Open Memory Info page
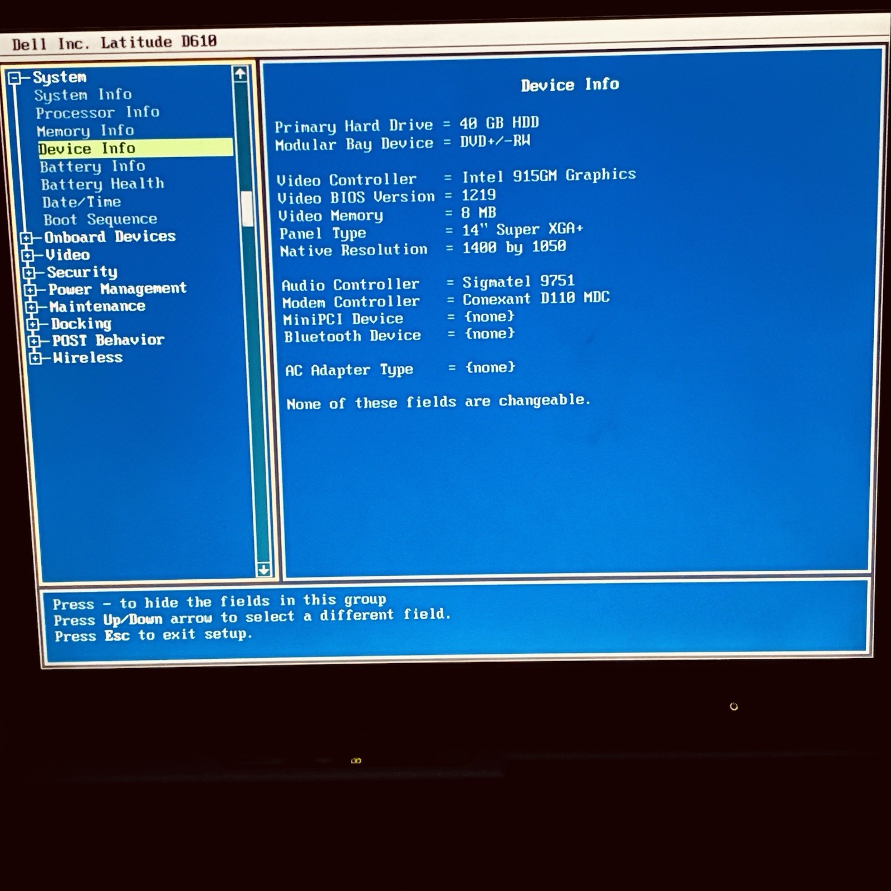The width and height of the screenshot is (891, 891). pos(85,131)
